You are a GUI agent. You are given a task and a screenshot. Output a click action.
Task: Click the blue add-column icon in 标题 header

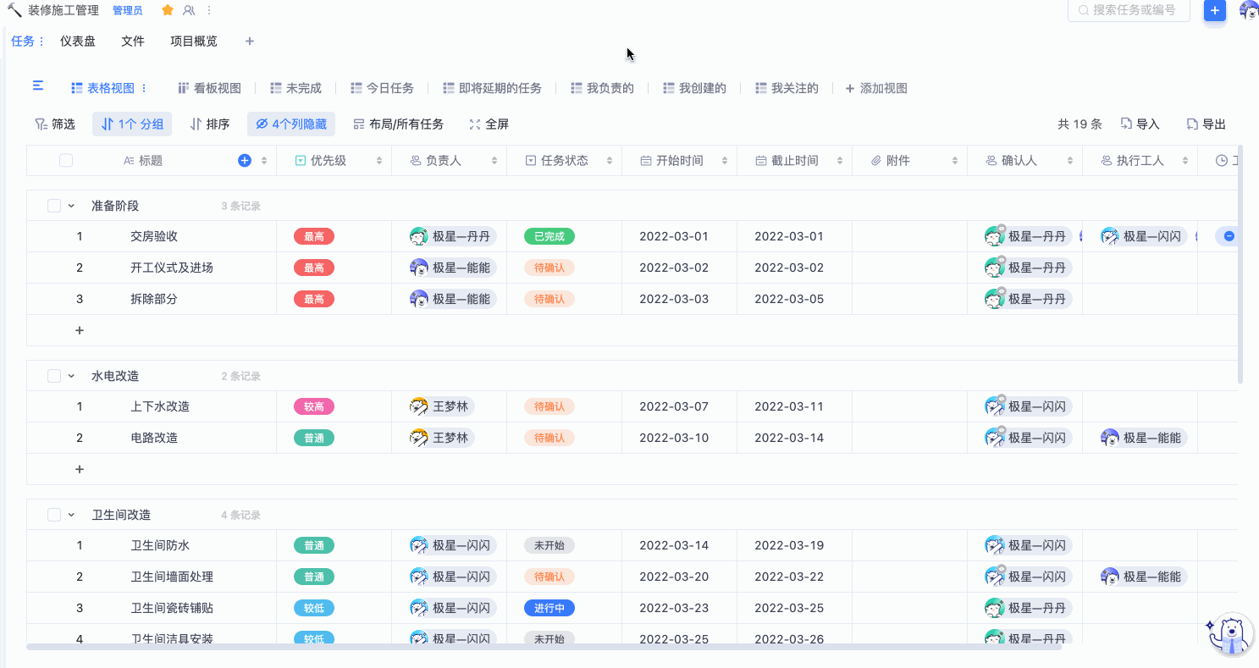tap(245, 161)
